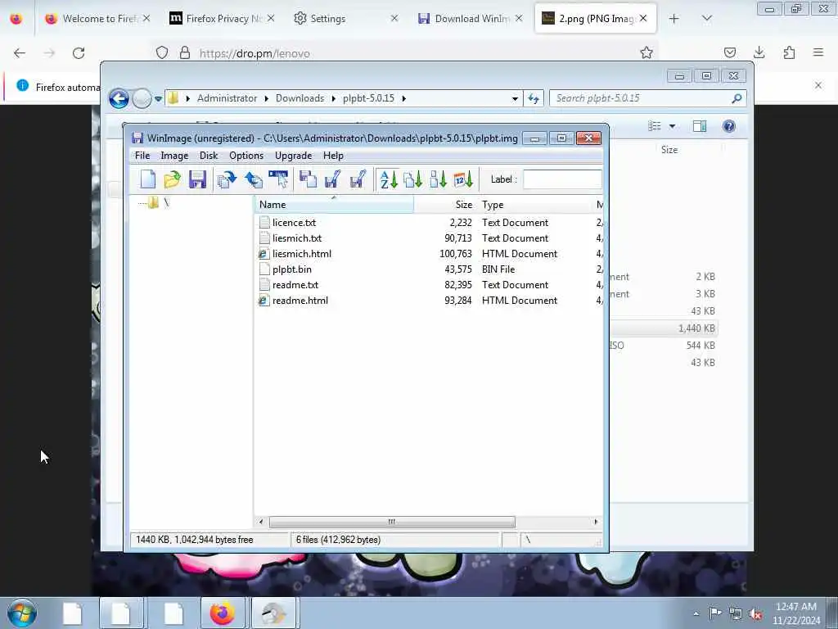Switch to the Download WinImage tab
Screen dimensions: 838x629
coord(469,19)
